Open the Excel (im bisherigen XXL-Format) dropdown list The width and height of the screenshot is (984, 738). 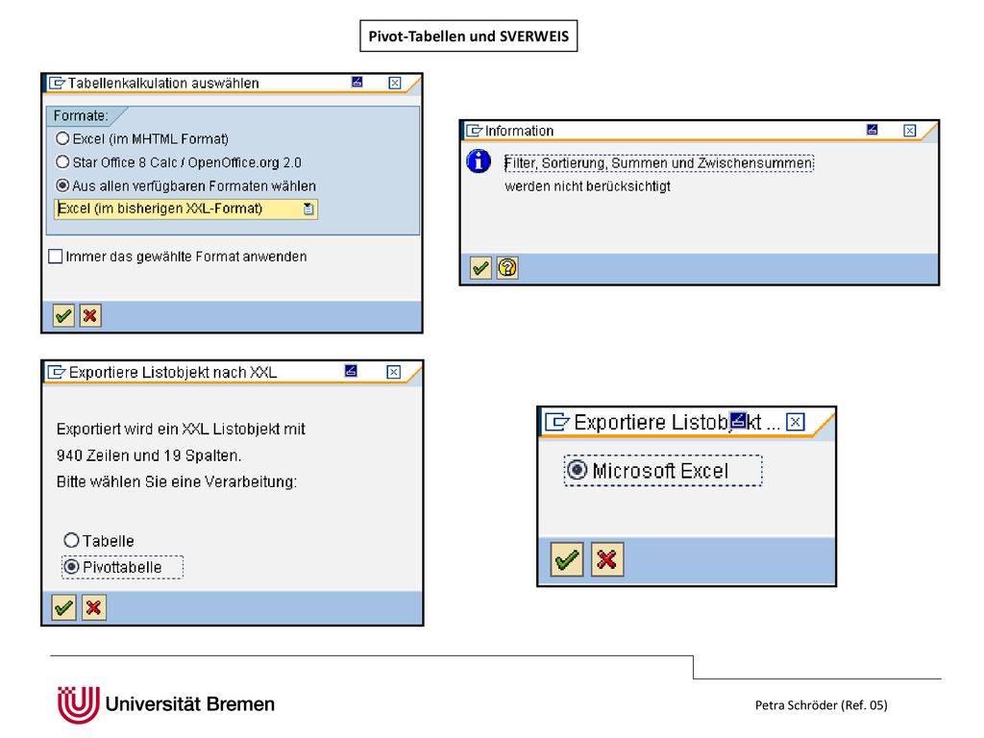tap(308, 209)
